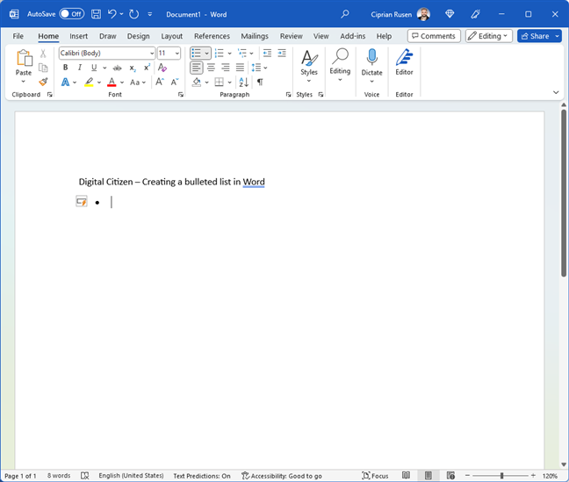Increase paragraph indent
The image size is (569, 482).
point(282,54)
